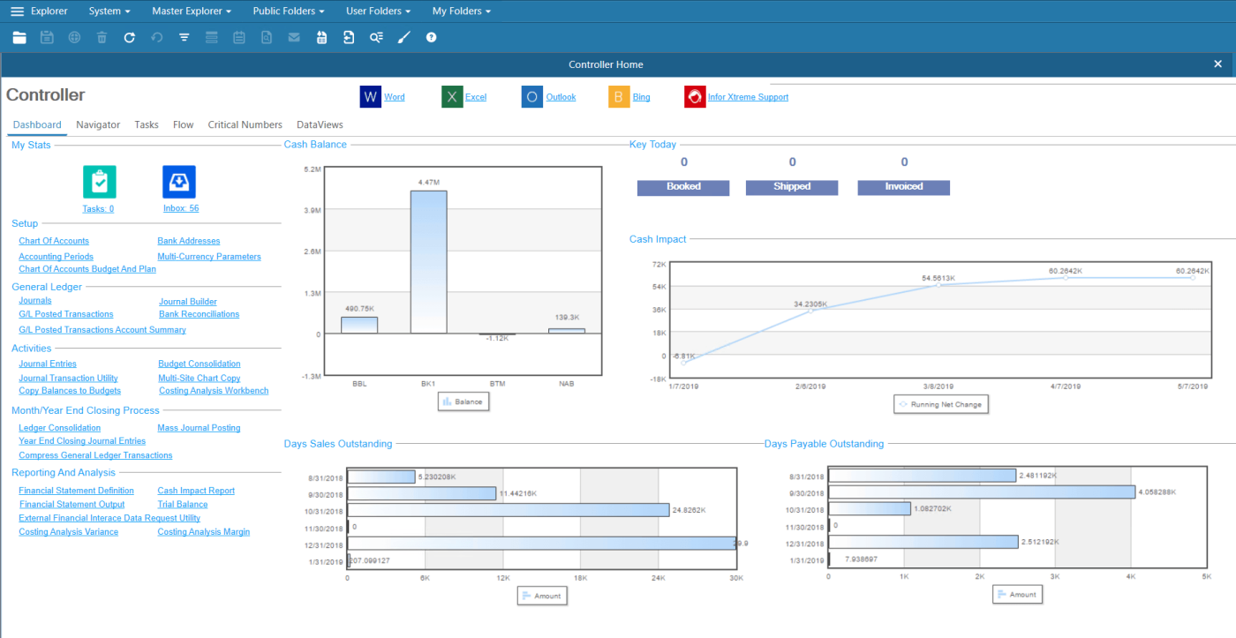The width and height of the screenshot is (1236, 638).
Task: Click the BK1 bar in Cash Balance
Action: point(429,262)
